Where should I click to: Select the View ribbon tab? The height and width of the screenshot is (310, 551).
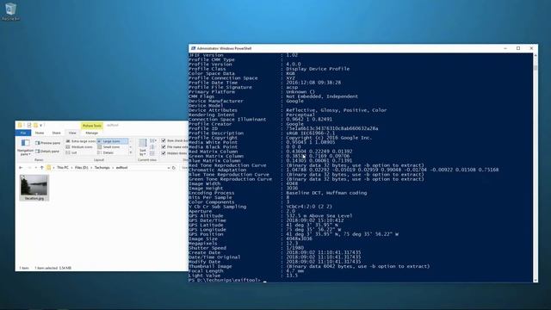72,133
